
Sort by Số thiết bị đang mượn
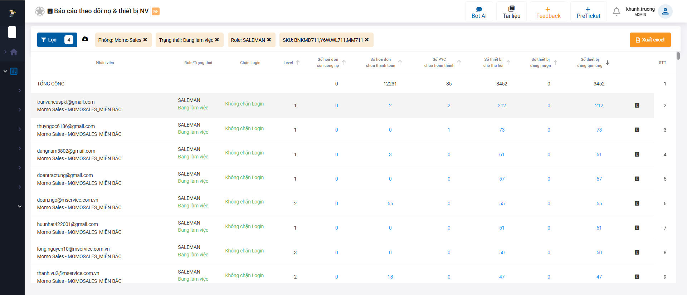pyautogui.click(x=556, y=63)
